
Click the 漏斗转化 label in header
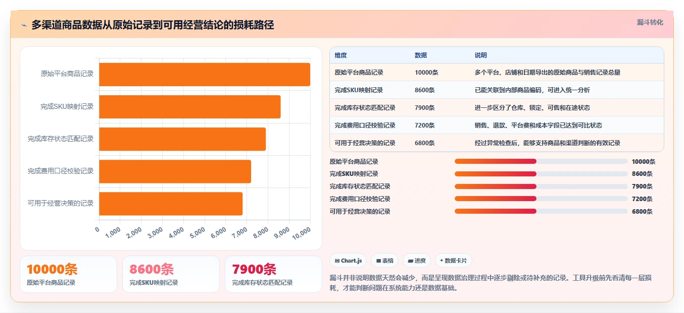coord(650,23)
